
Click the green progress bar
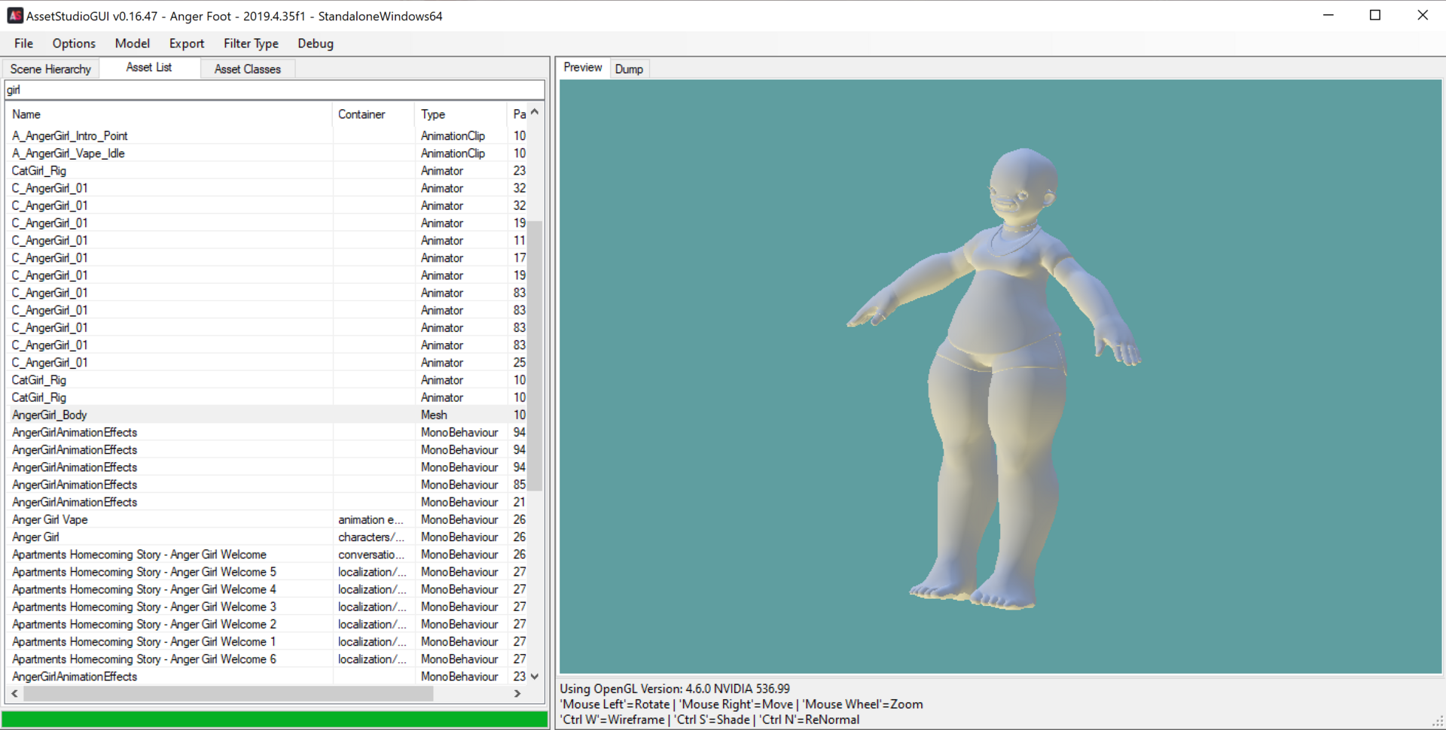pos(275,719)
